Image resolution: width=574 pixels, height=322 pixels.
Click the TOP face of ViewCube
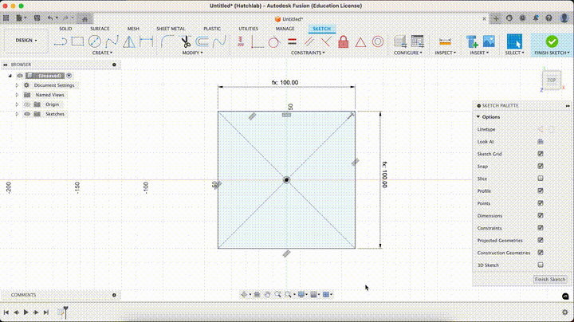pyautogui.click(x=552, y=80)
